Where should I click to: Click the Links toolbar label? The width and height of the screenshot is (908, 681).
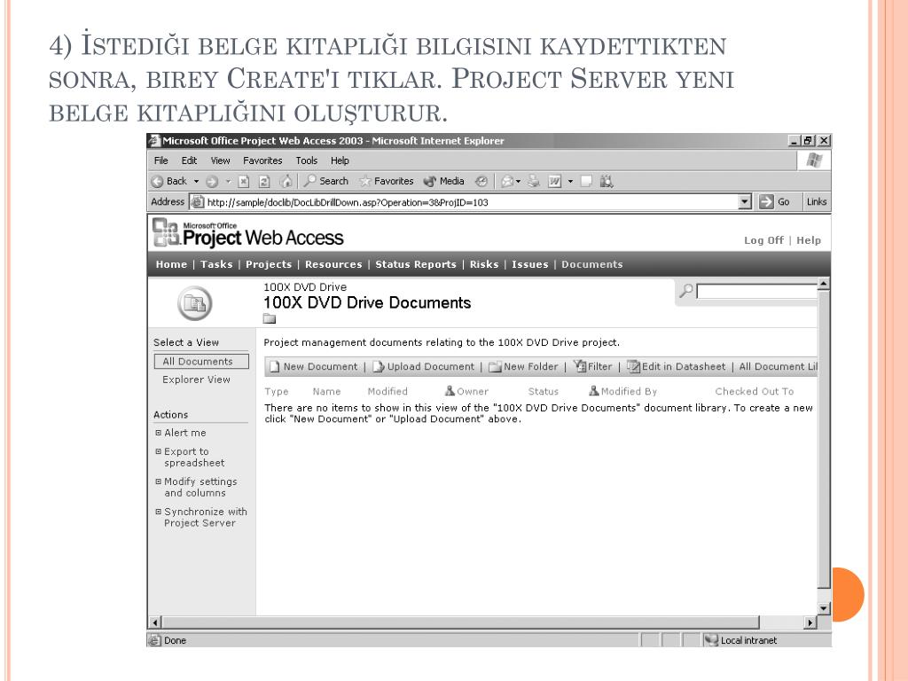pyautogui.click(x=817, y=201)
